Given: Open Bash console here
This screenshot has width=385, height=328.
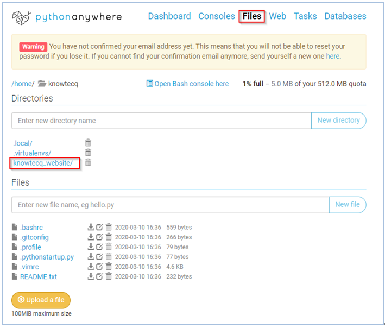Looking at the screenshot, I should coord(187,84).
